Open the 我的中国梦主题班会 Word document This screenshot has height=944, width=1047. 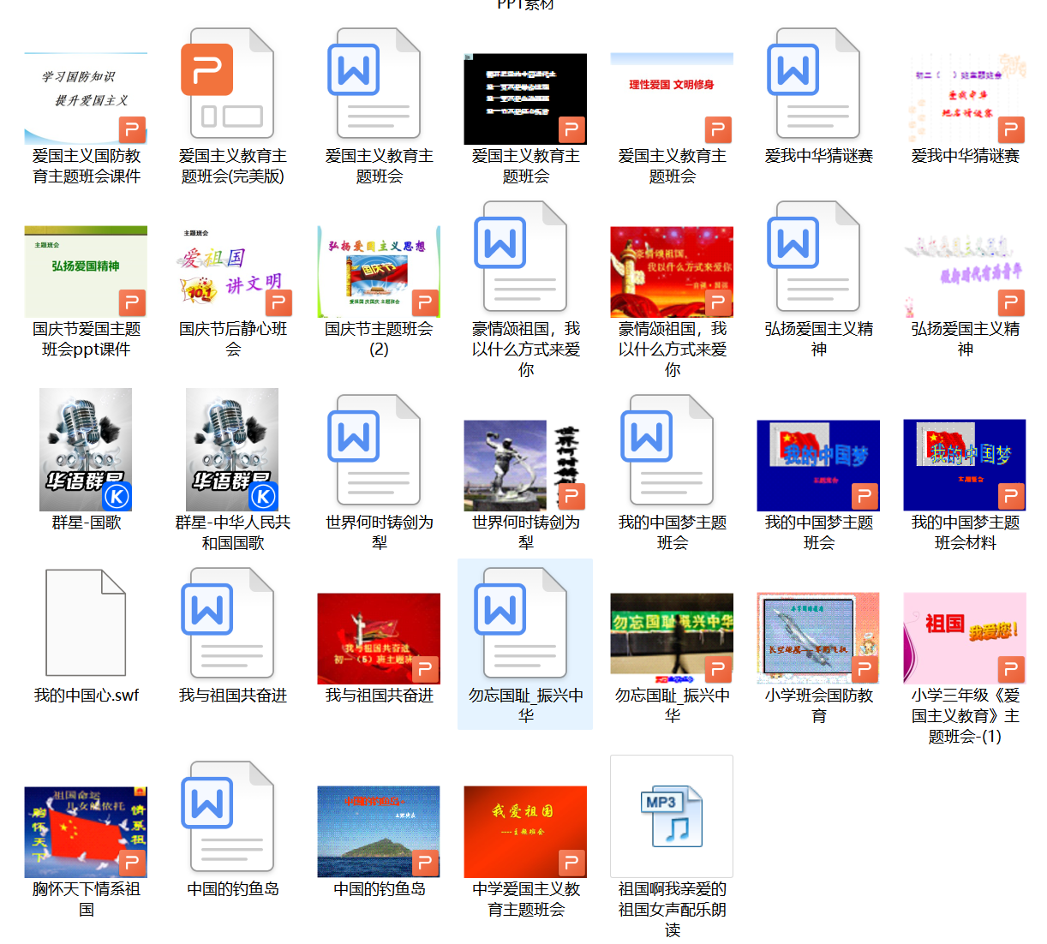[x=672, y=450]
